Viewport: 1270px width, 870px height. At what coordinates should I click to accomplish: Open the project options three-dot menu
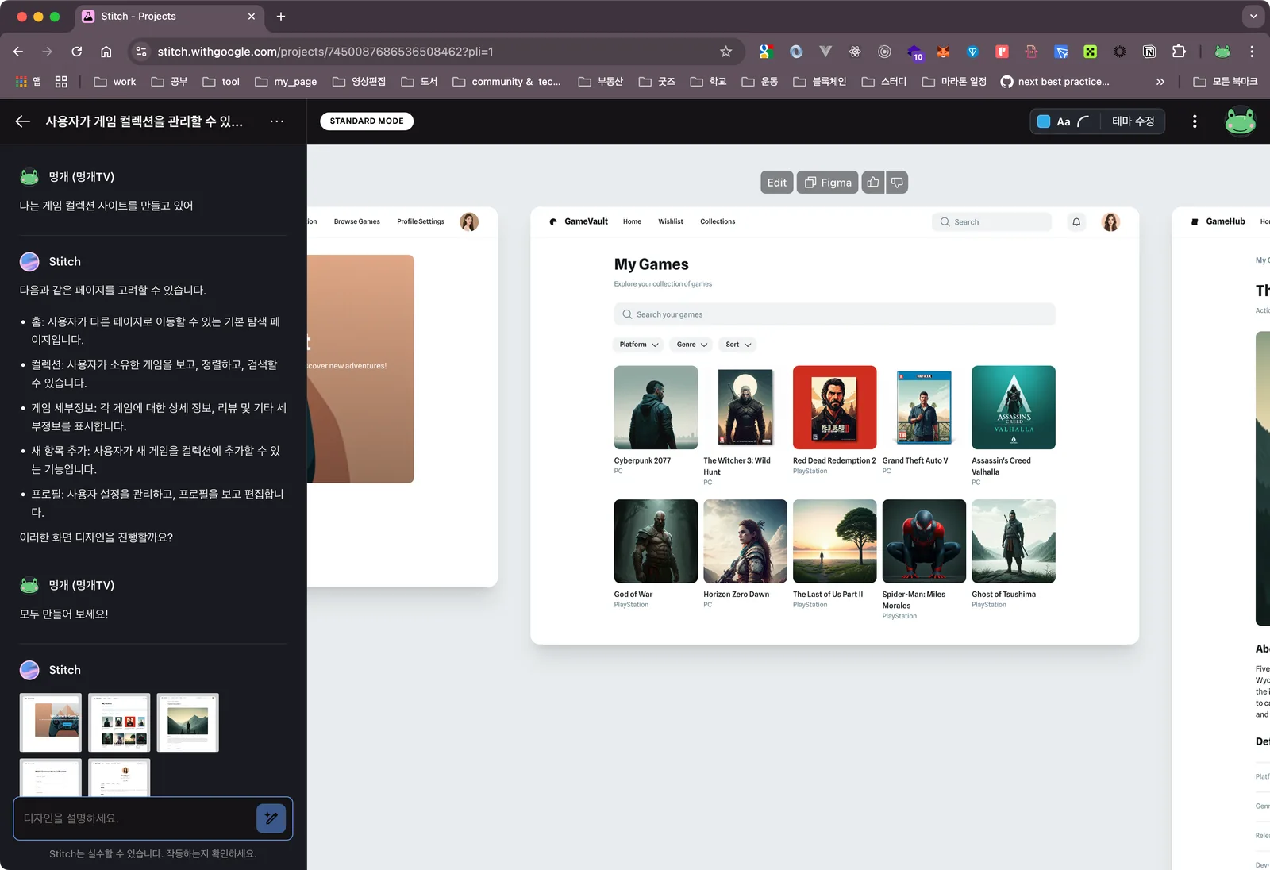(277, 121)
